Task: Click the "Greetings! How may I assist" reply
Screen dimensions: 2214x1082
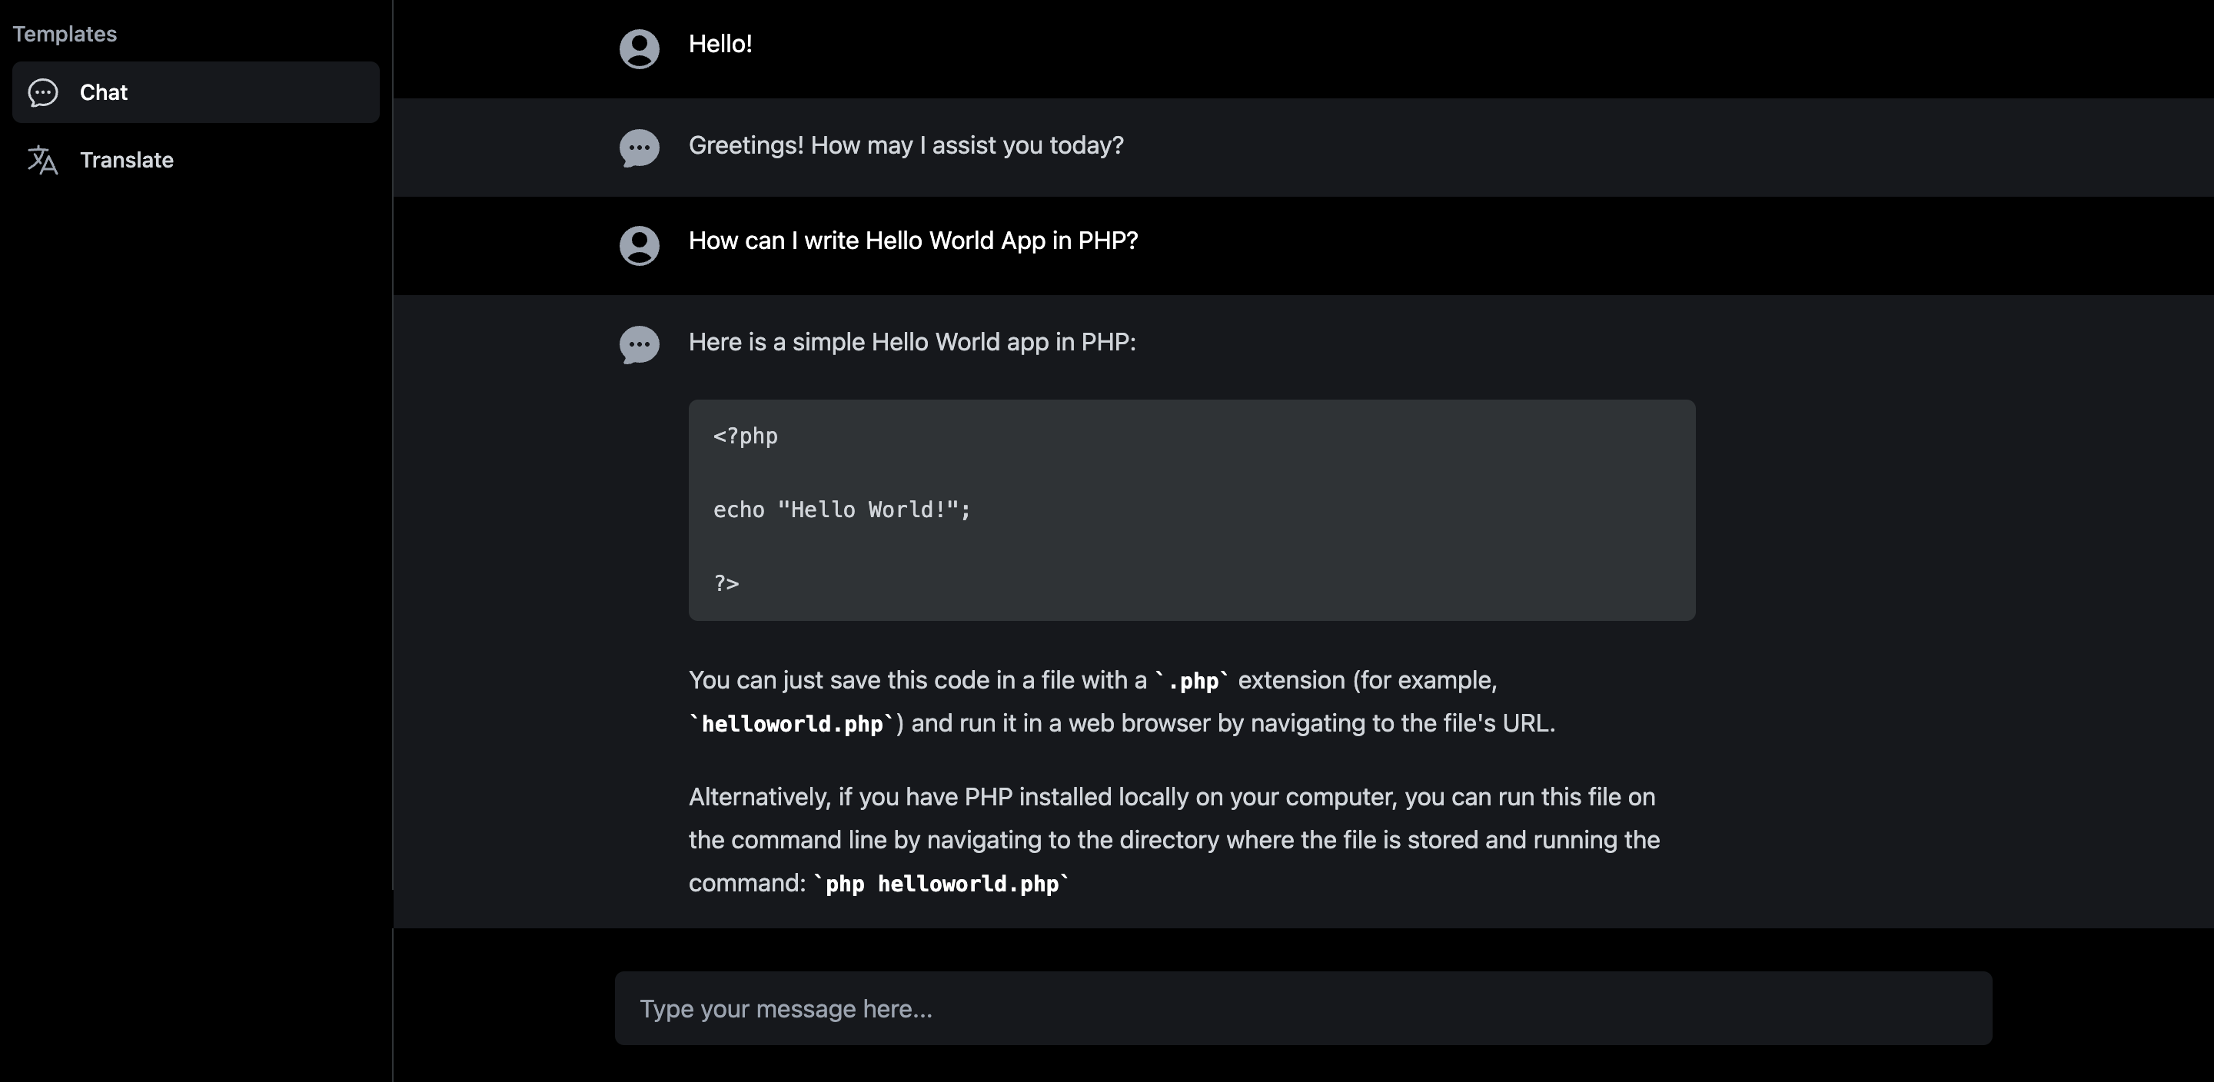Action: [x=906, y=145]
